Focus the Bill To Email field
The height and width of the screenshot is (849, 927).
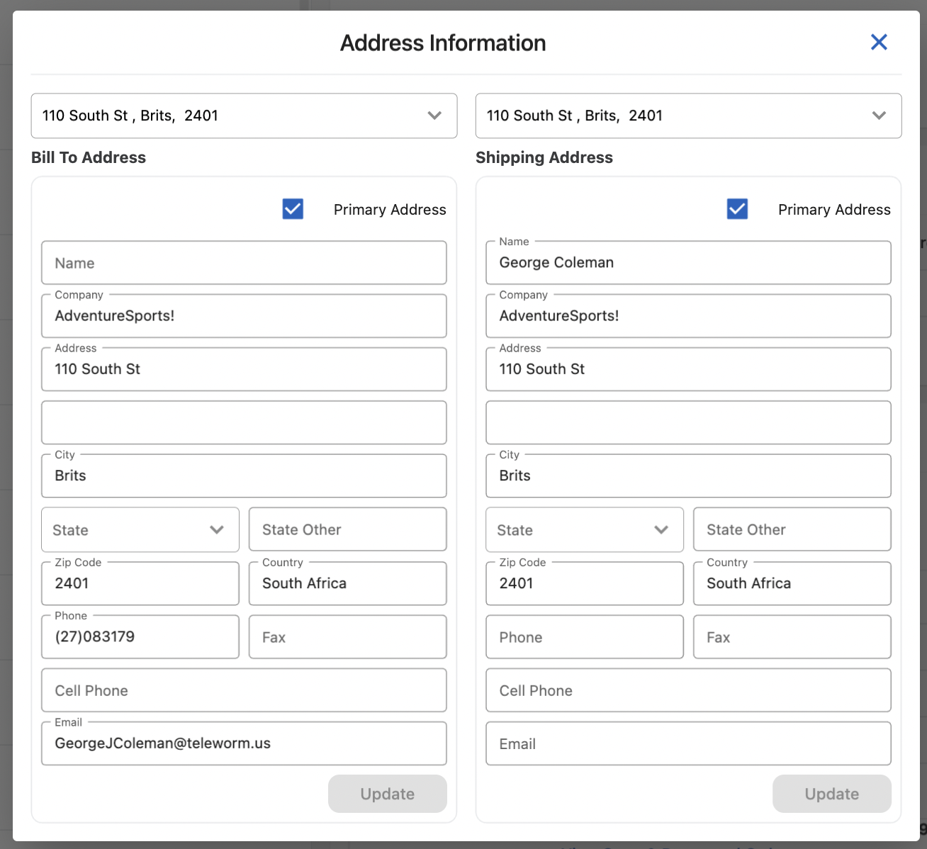[x=244, y=743]
